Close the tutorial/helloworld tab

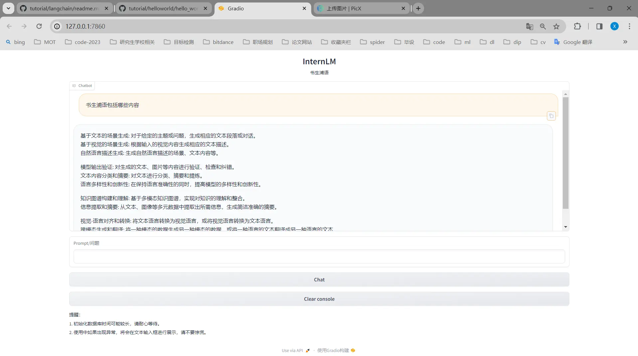point(206,8)
